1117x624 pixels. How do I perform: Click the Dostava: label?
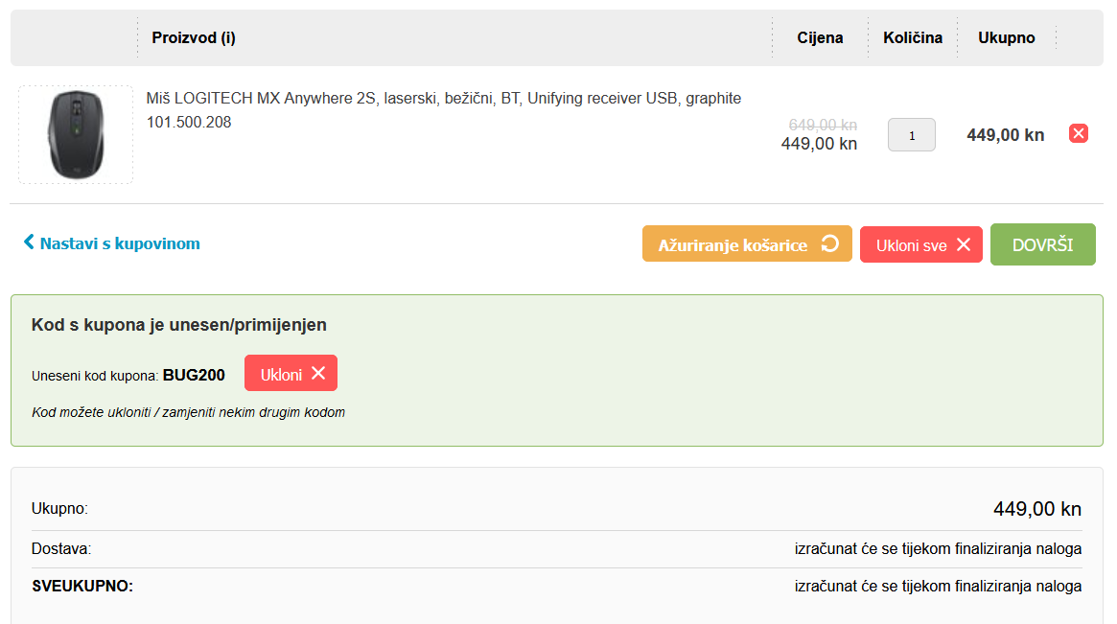coord(61,549)
